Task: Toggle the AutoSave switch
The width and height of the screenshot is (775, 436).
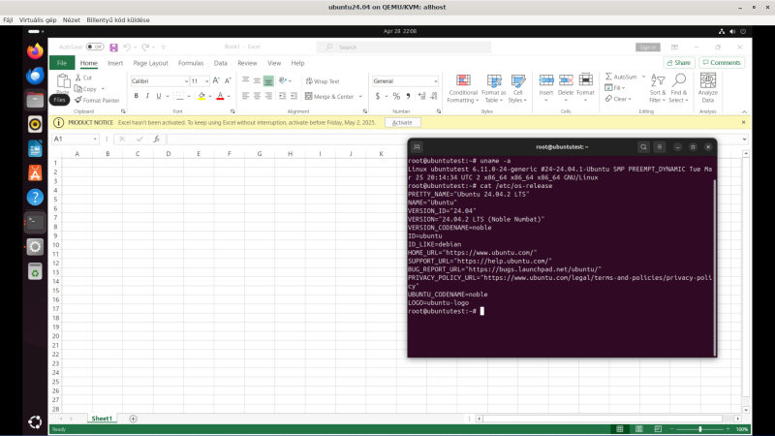Action: [x=95, y=47]
